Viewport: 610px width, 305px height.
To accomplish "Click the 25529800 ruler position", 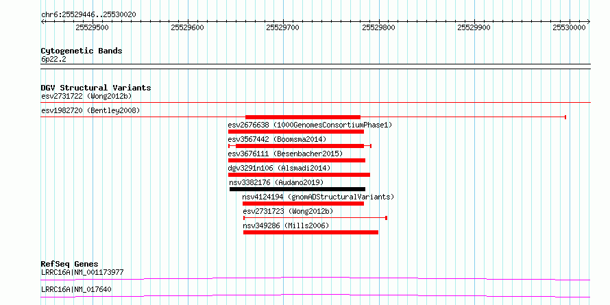I will pos(378,27).
